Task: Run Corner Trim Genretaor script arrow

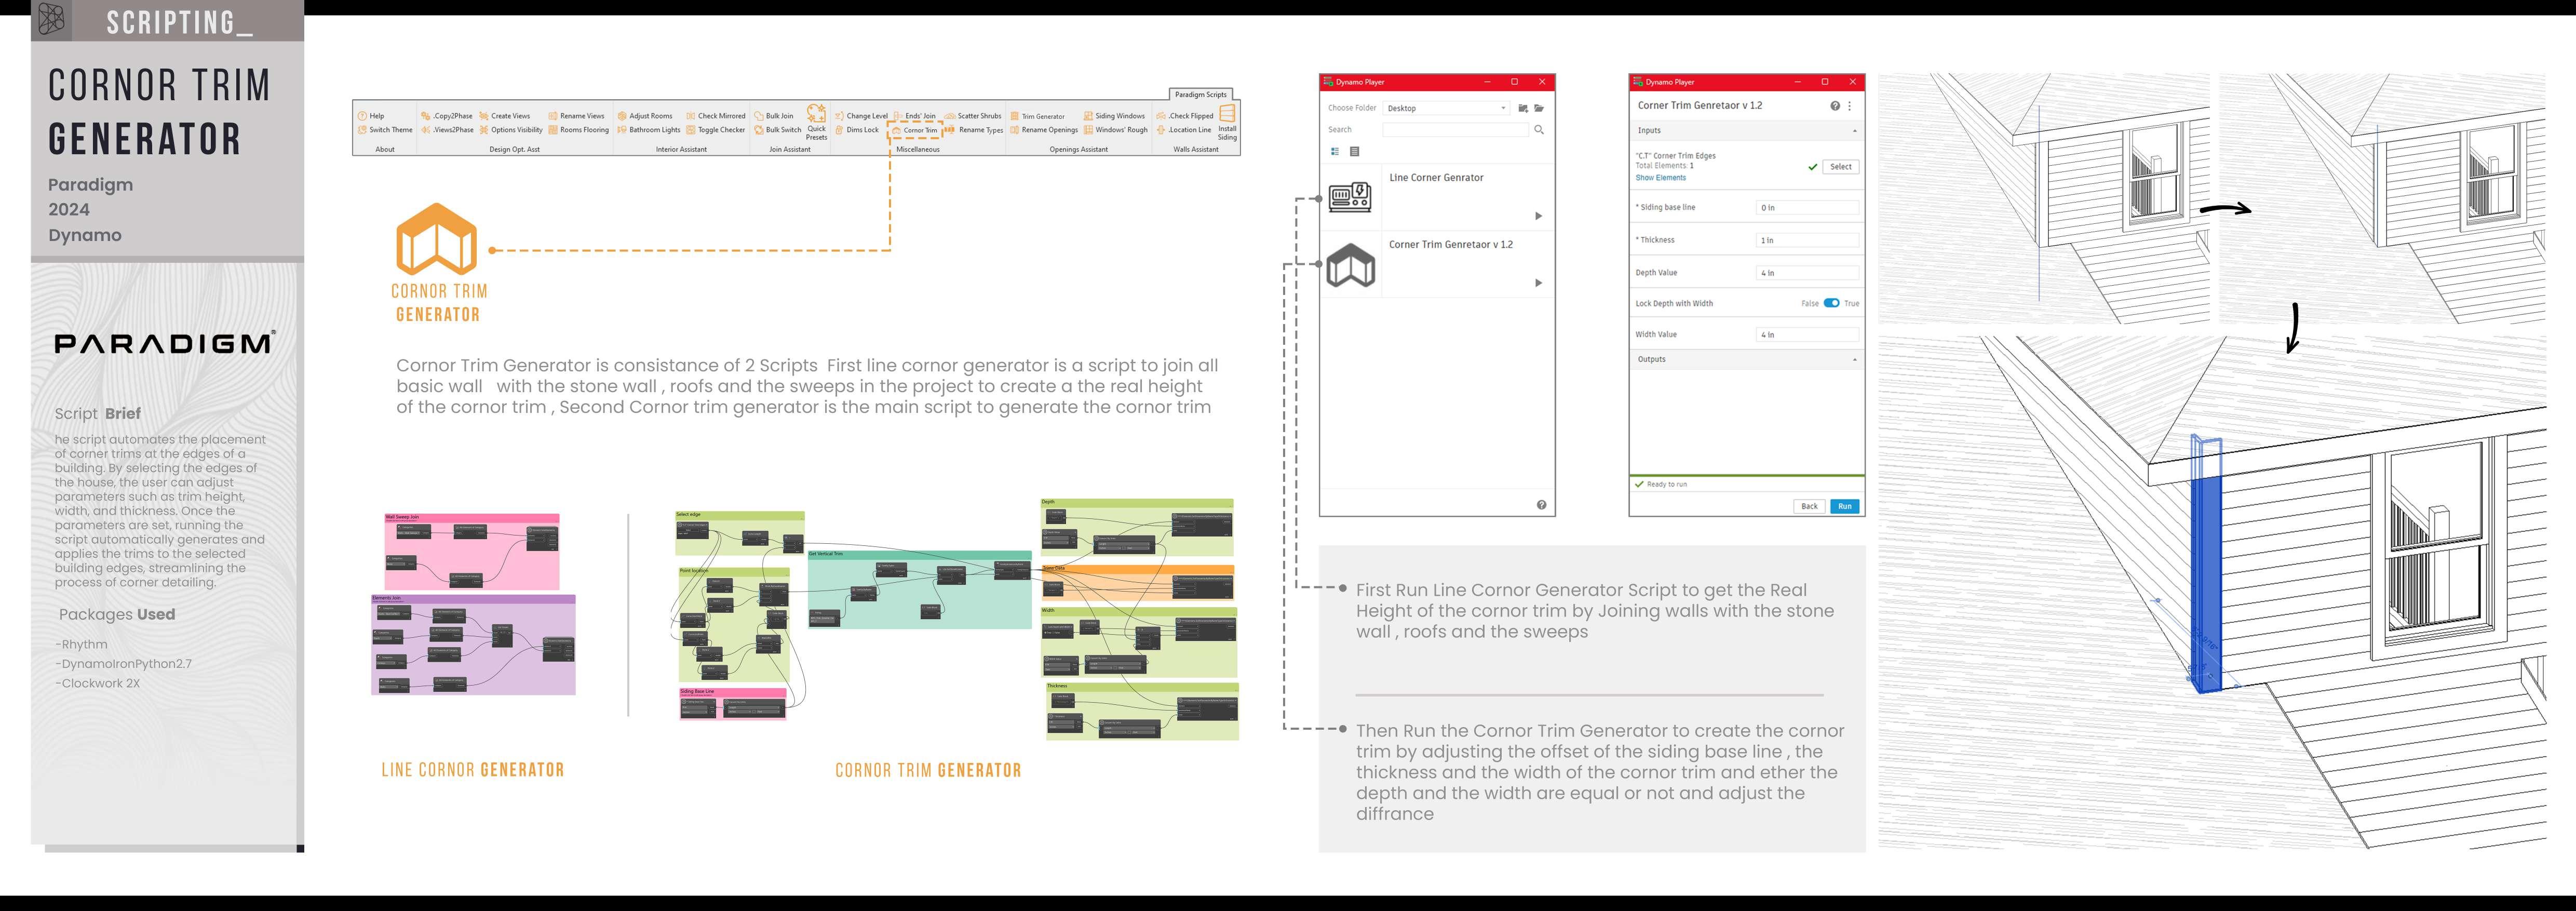Action: point(1538,283)
